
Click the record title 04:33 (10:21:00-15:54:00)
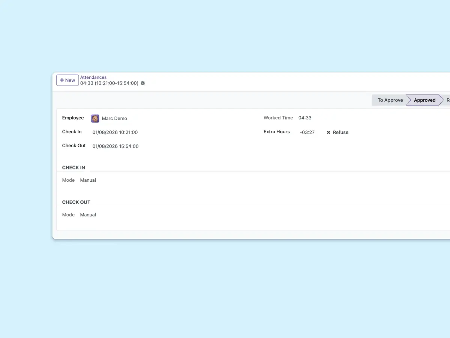[109, 83]
